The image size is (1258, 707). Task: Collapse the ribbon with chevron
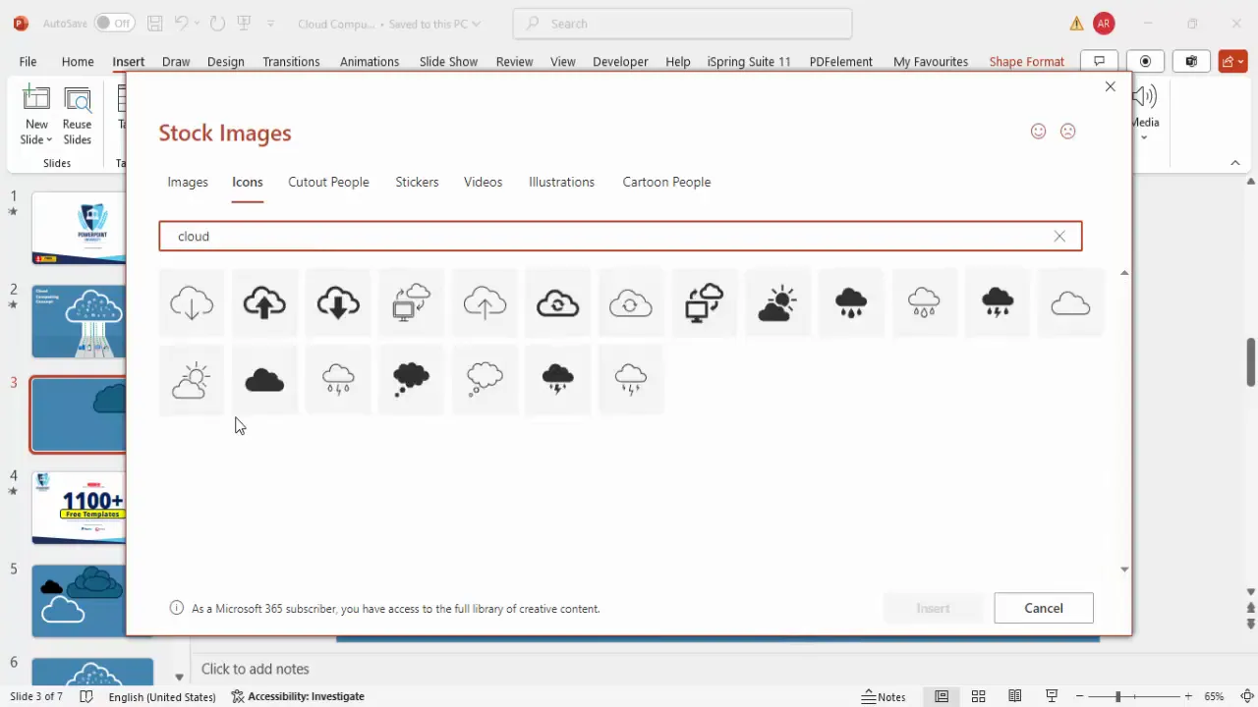(1235, 163)
